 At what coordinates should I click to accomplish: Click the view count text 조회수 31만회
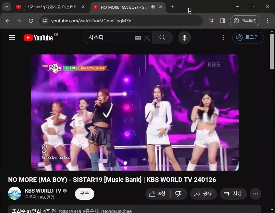(x=26, y=211)
